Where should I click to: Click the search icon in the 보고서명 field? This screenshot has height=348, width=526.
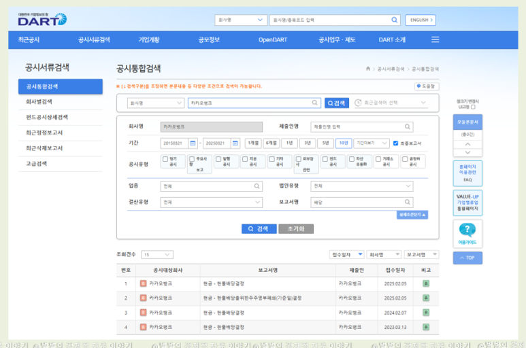pyautogui.click(x=407, y=202)
